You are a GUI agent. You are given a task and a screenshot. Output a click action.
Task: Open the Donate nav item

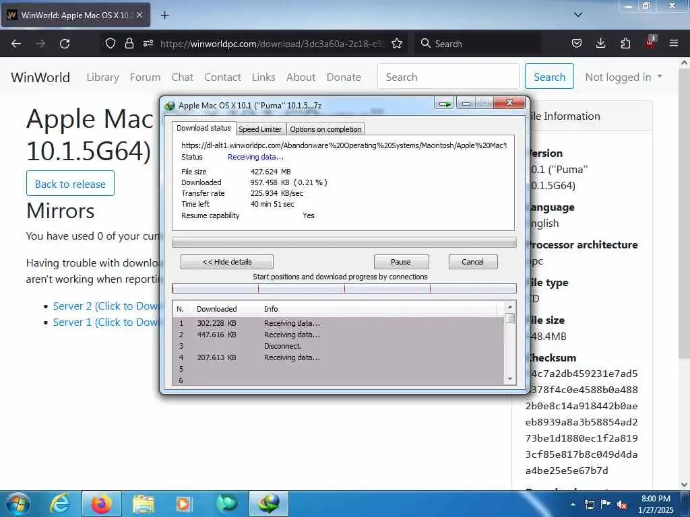[x=344, y=77]
